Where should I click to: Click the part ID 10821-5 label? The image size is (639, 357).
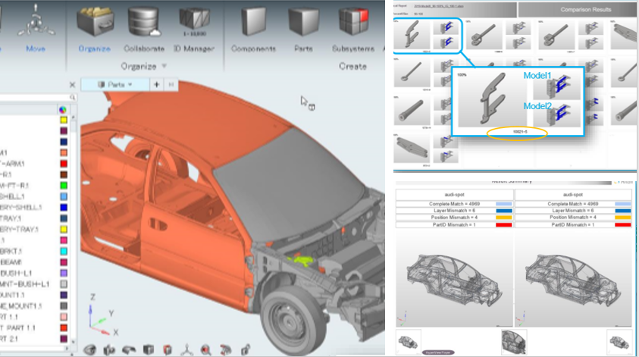pos(519,132)
